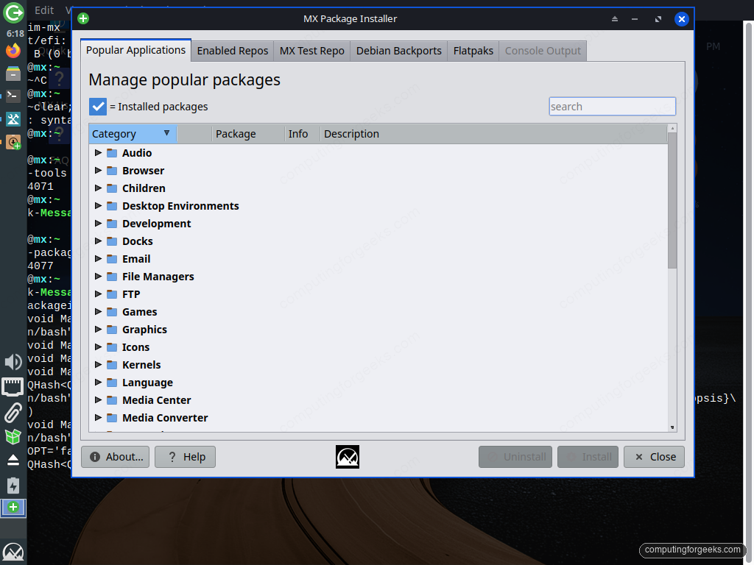Viewport: 754px width, 565px height.
Task: Click the scrollbar up arrow
Action: click(x=672, y=128)
